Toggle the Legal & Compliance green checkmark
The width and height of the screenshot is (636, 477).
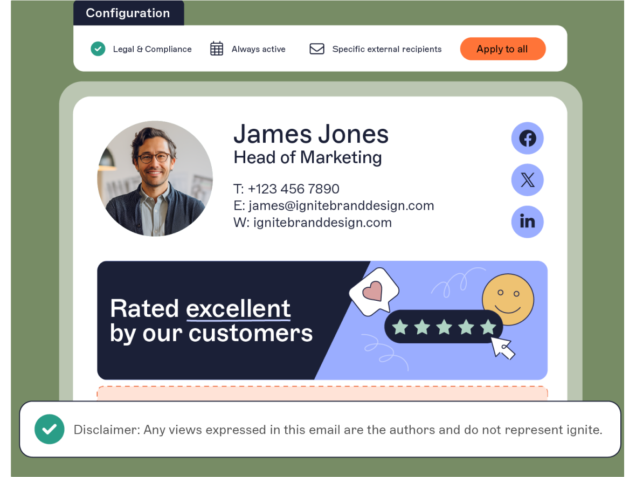coord(98,49)
